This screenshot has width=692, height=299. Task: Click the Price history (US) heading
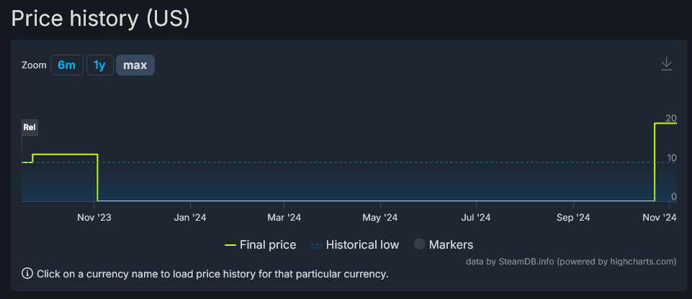(101, 18)
